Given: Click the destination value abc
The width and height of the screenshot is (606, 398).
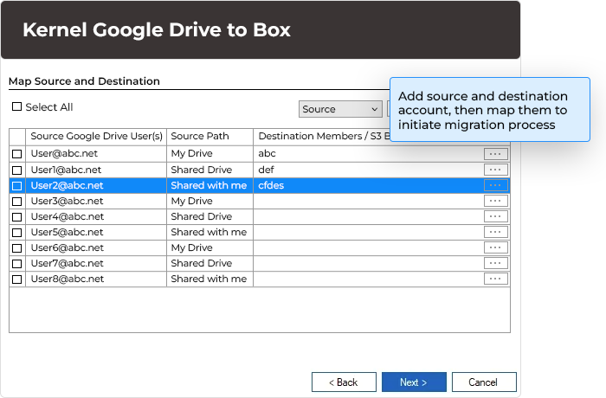Looking at the screenshot, I should 267,153.
